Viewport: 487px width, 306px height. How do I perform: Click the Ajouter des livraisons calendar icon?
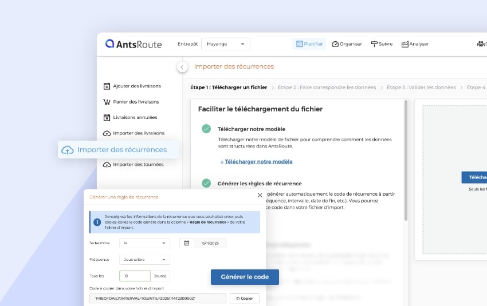pos(107,86)
